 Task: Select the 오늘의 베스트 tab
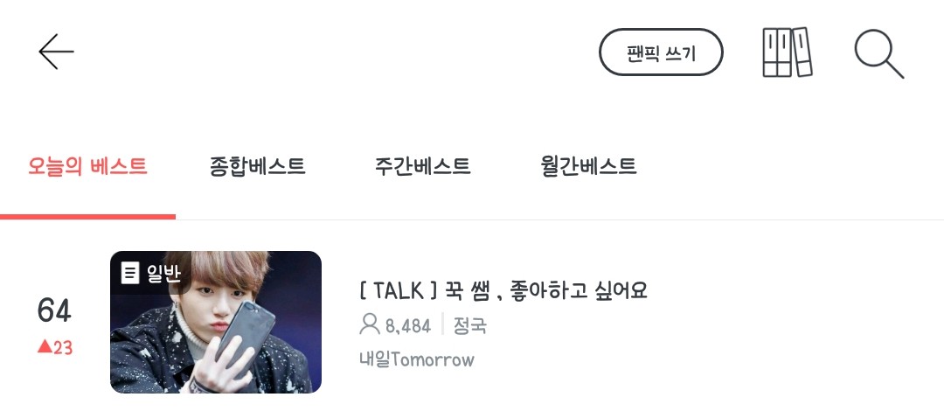tap(88, 165)
